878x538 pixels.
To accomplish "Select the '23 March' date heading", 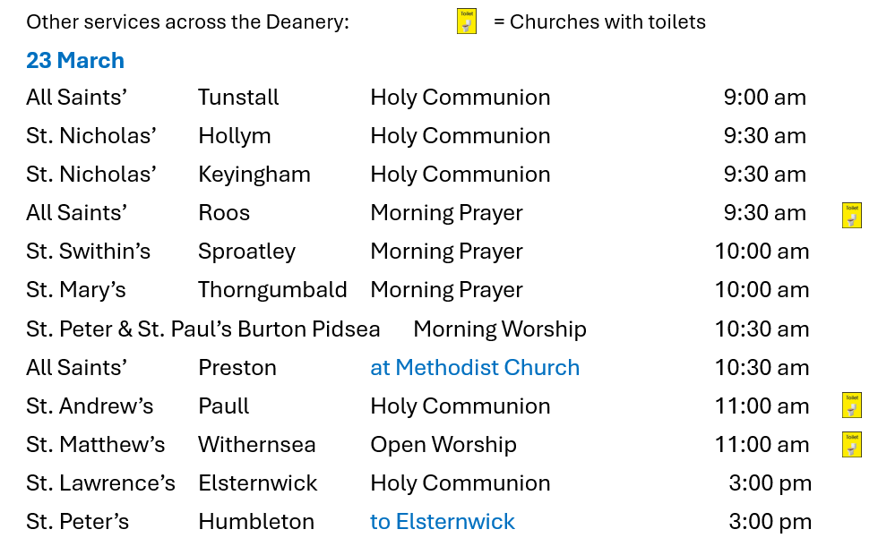I will point(75,60).
